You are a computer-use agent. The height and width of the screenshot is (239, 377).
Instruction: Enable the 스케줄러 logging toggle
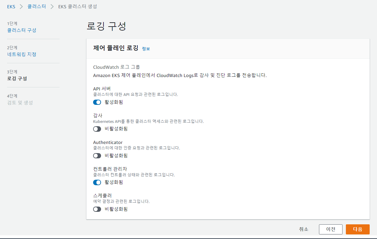(x=97, y=209)
